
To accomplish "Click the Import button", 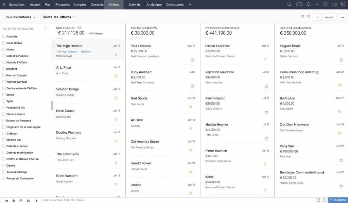I will pos(329,17).
